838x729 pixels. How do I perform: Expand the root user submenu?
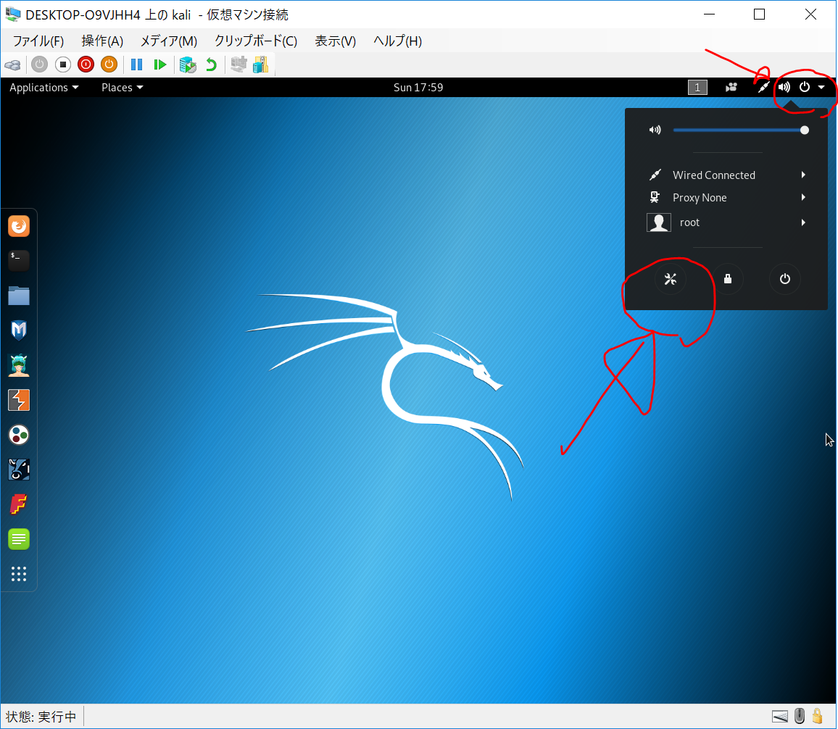(803, 222)
